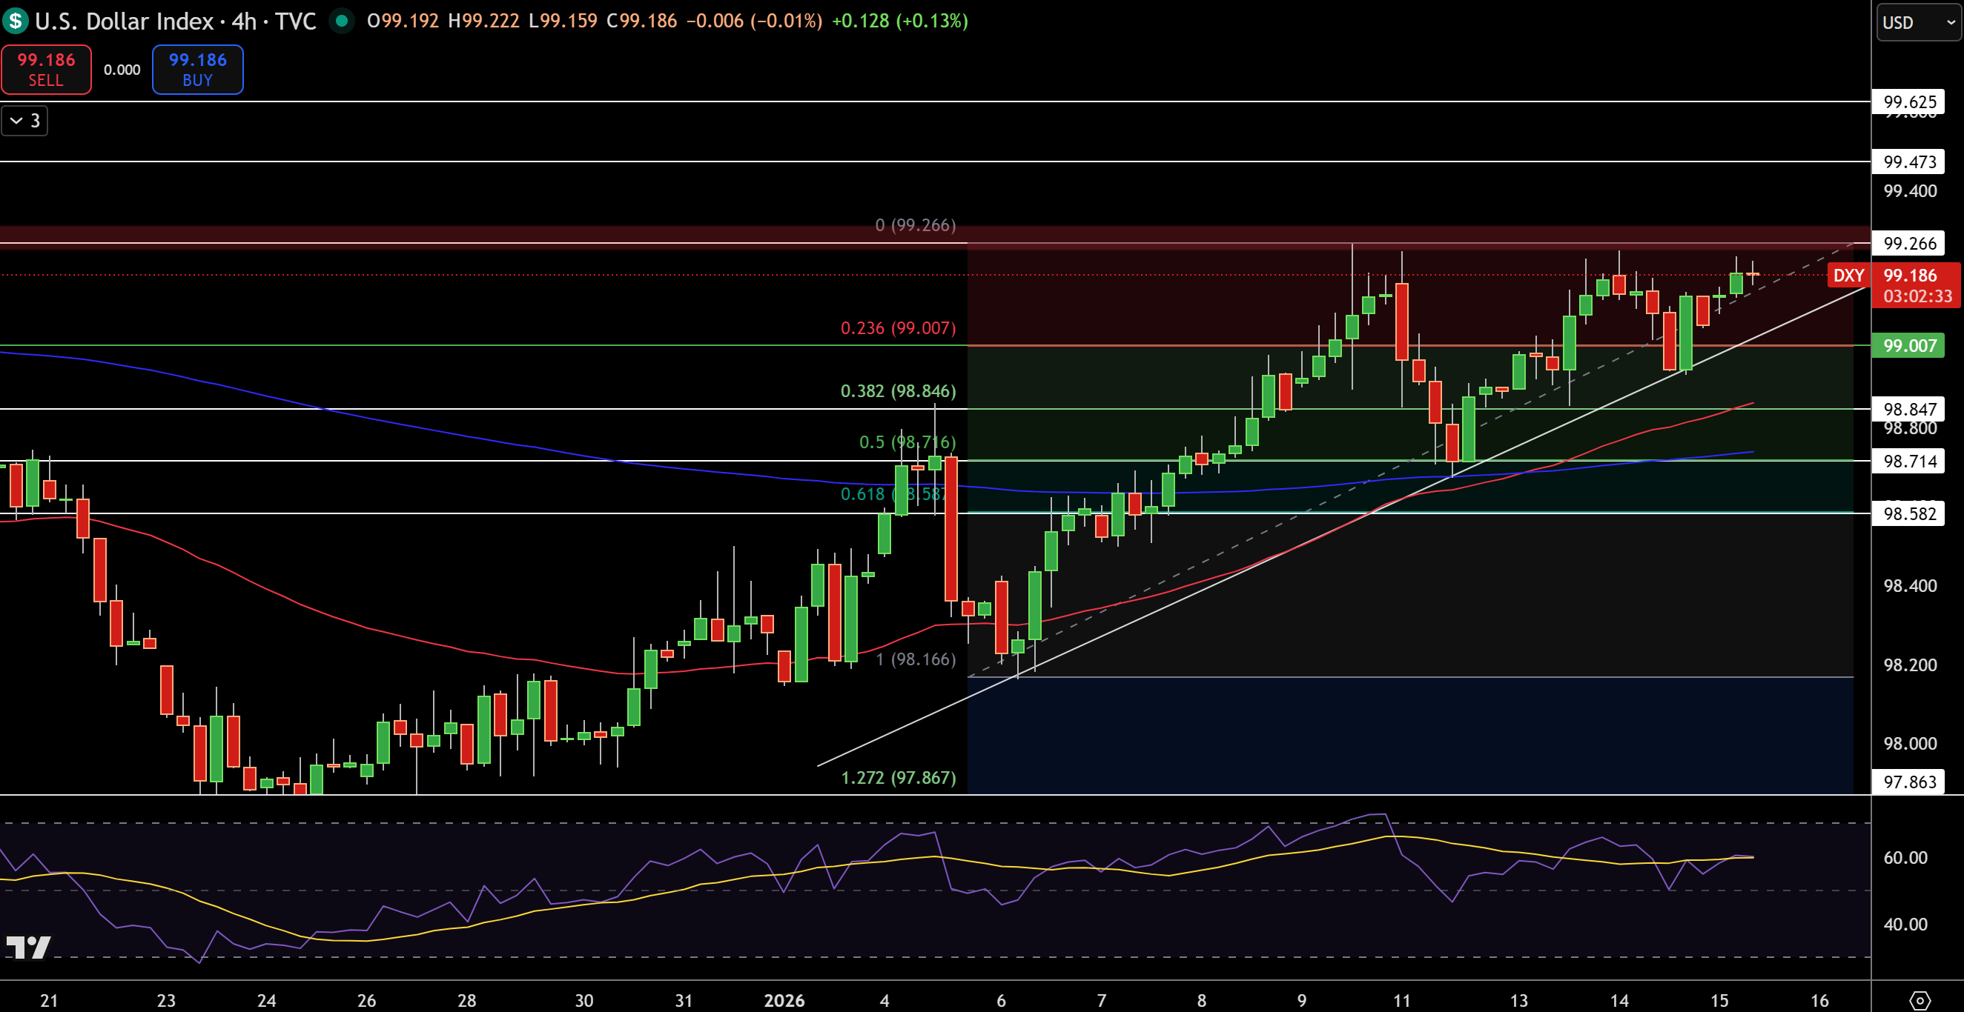Open chart settings gear in bottom corner

pyautogui.click(x=1920, y=1000)
